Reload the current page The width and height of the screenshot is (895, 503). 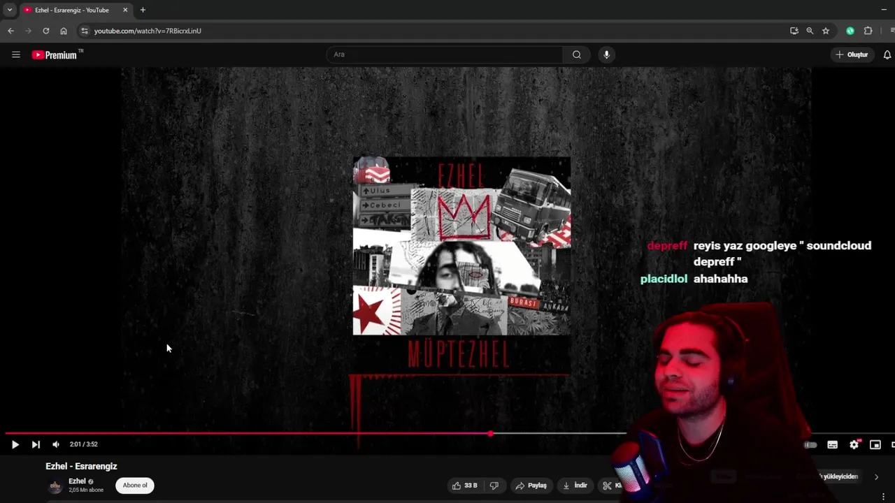pos(45,31)
